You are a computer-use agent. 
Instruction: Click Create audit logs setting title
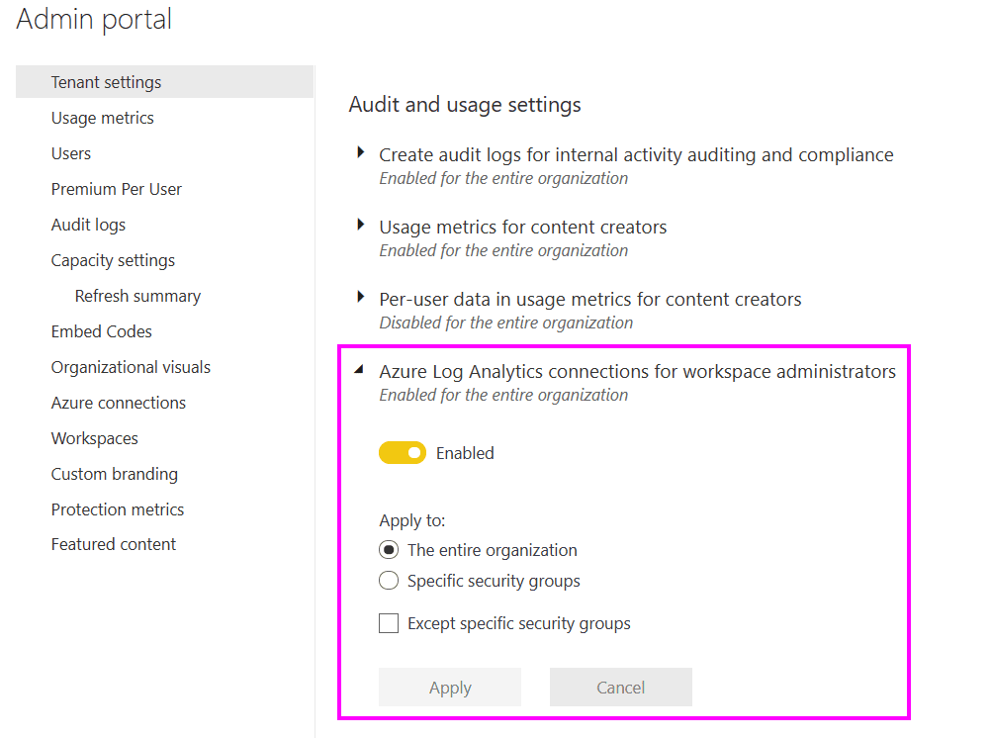pos(637,155)
